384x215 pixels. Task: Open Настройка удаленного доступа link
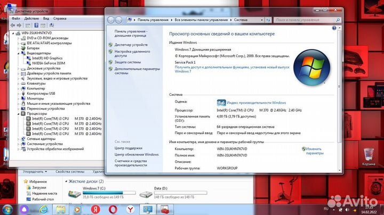coord(132,54)
